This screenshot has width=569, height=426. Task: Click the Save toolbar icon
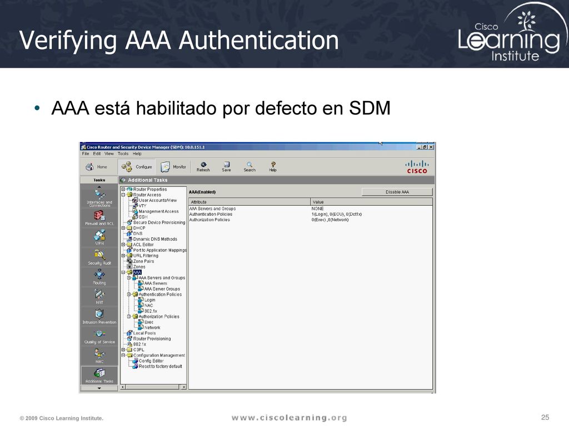pos(227,167)
